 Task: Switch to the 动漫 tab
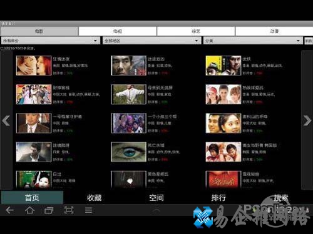coord(274,31)
